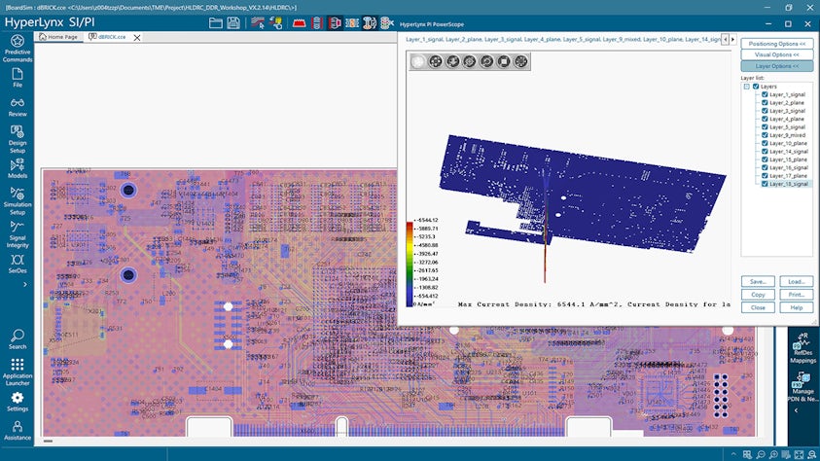820x461 pixels.
Task: Open the Predictive Commands panel
Action: [x=18, y=48]
